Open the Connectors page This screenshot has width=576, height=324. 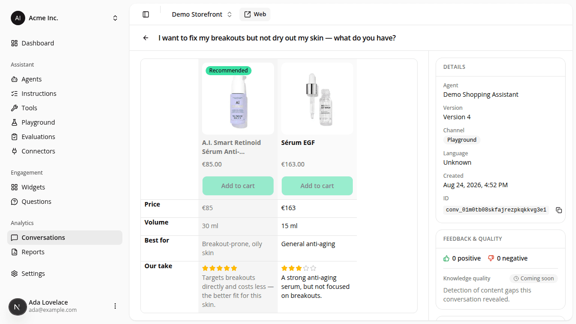coord(65,151)
